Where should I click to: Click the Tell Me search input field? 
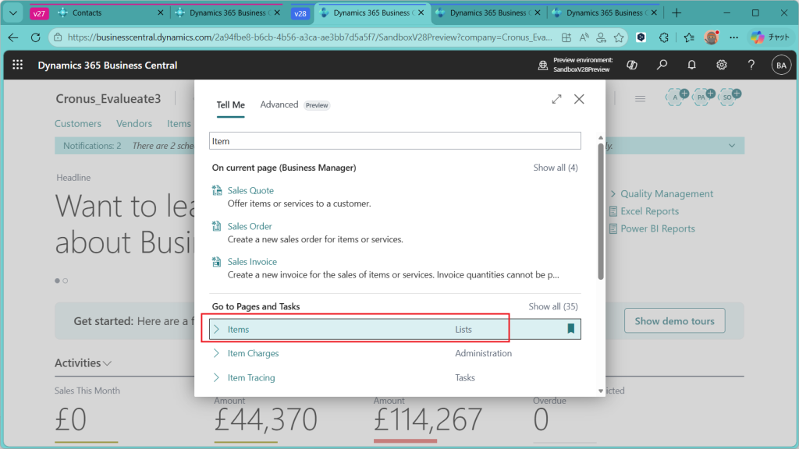(x=395, y=141)
